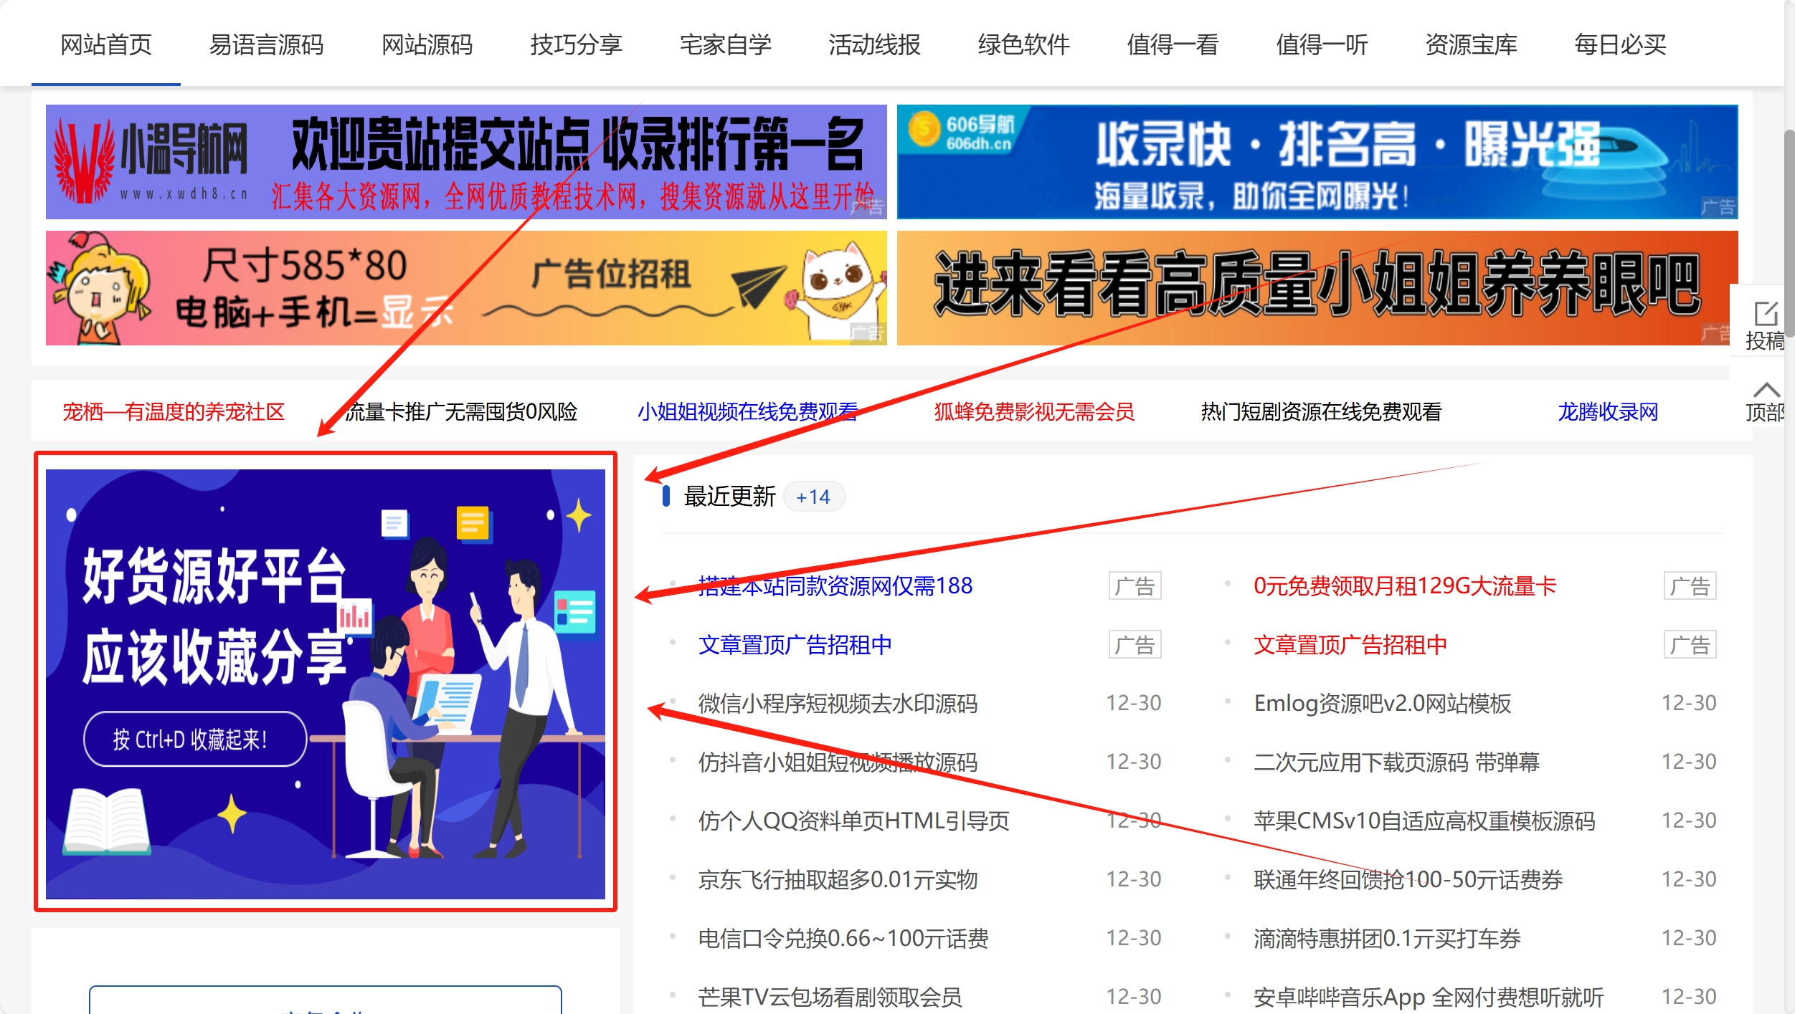Open 狐蜂免费影视无需会员 link
The height and width of the screenshot is (1014, 1795).
[x=1033, y=411]
